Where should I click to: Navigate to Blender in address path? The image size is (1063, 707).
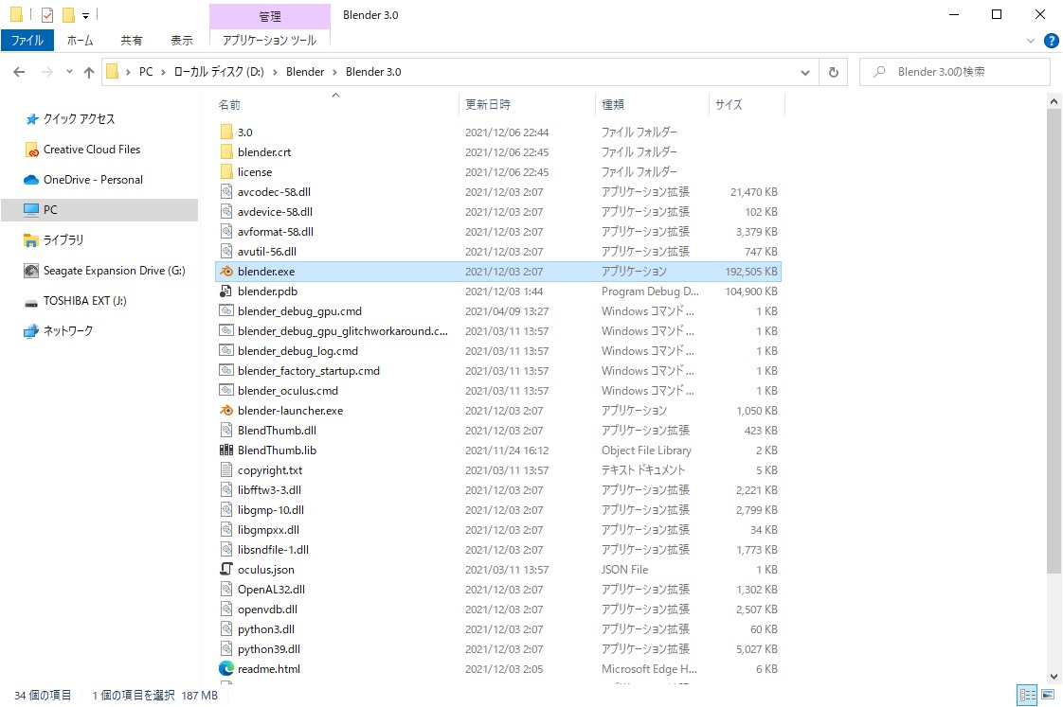[305, 72]
